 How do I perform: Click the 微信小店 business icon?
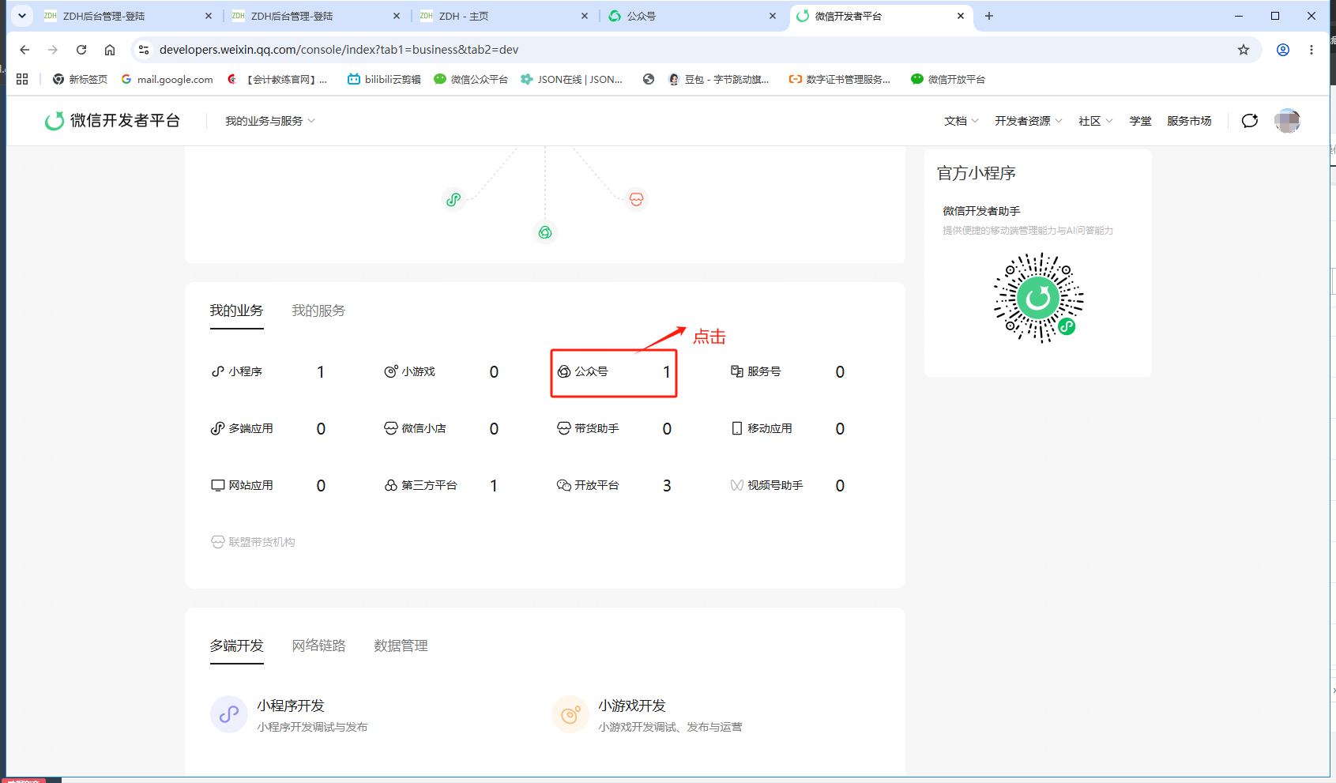tap(391, 428)
